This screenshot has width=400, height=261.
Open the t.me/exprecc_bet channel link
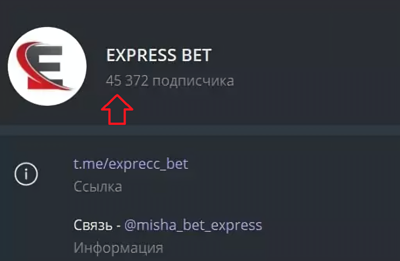[x=131, y=164]
